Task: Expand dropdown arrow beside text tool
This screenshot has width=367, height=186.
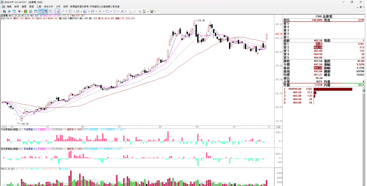Action: [x=126, y=11]
